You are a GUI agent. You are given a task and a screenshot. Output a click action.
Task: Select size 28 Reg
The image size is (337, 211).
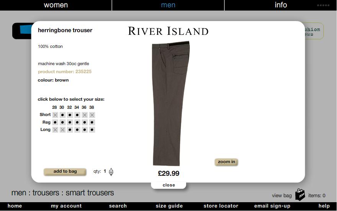pos(55,123)
